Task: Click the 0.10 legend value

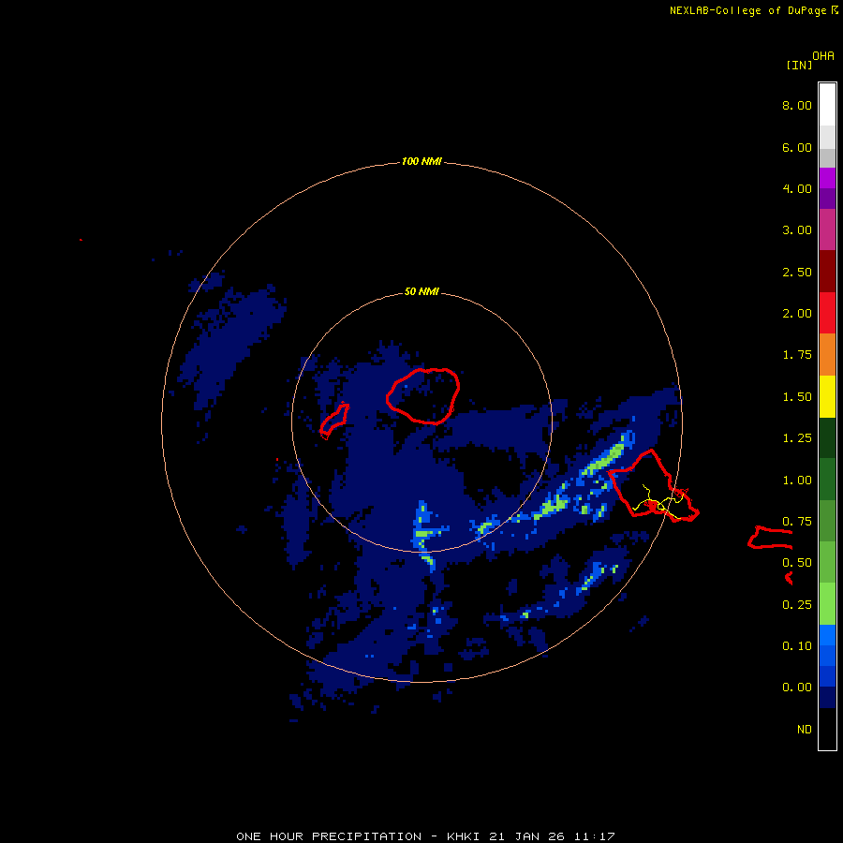Action: (797, 646)
